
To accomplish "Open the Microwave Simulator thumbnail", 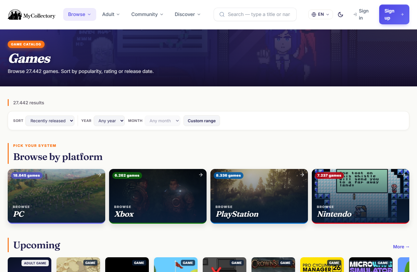I will pyautogui.click(x=371, y=265).
